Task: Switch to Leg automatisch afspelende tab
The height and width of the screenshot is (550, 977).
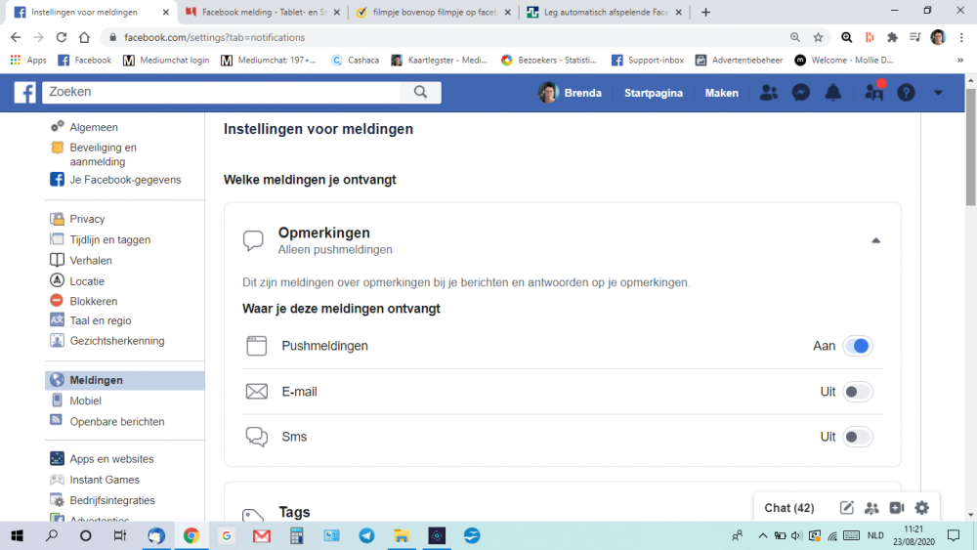Action: click(605, 12)
